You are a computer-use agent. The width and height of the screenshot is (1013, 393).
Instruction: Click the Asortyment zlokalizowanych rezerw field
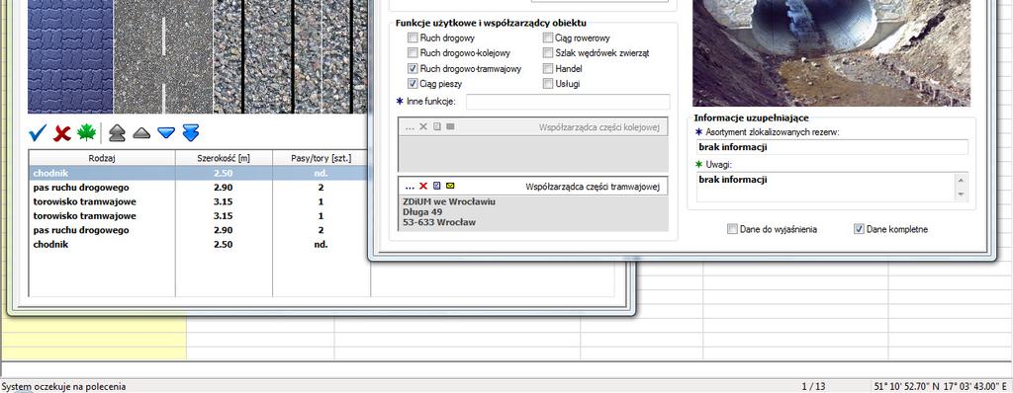[x=832, y=147]
